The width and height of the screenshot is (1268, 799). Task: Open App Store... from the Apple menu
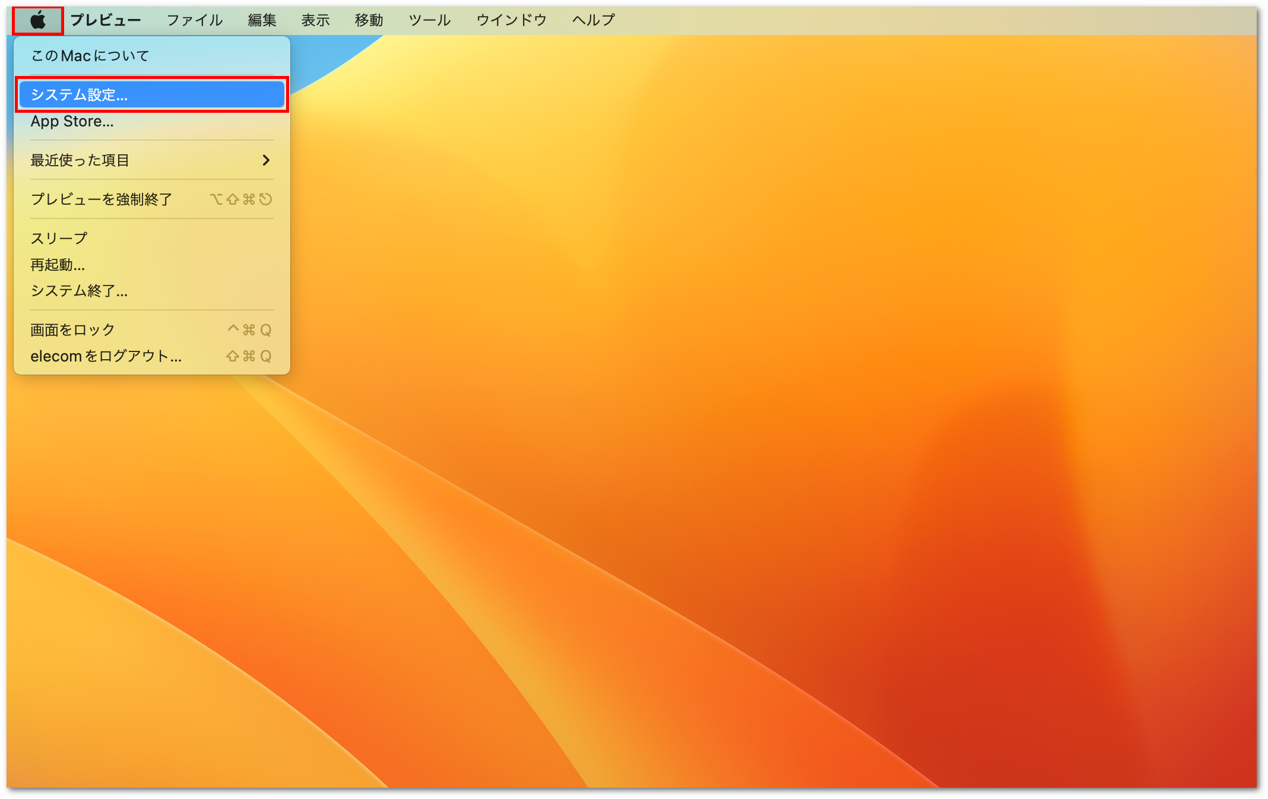pos(152,121)
